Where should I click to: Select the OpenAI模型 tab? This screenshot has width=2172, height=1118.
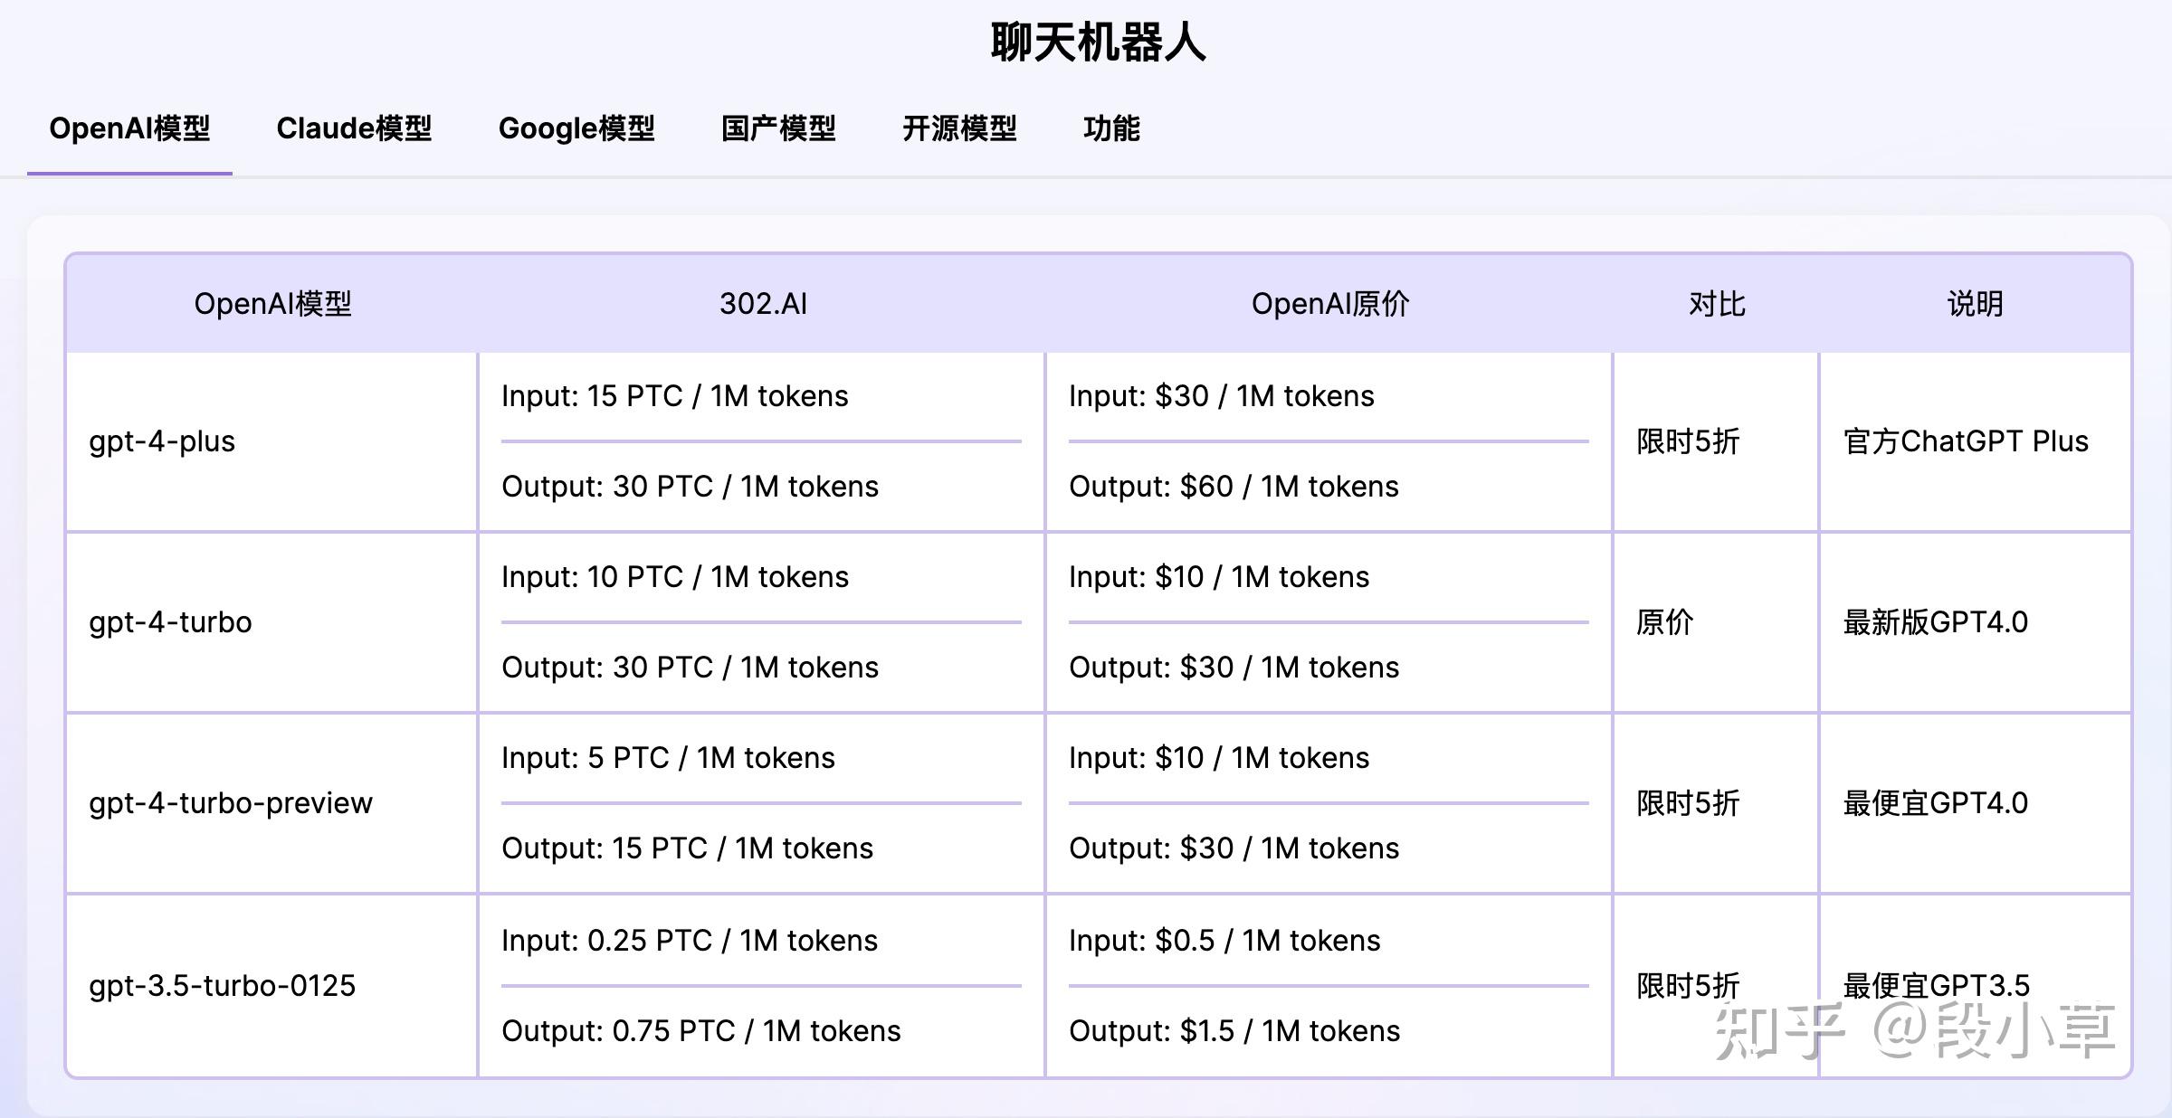tap(130, 128)
